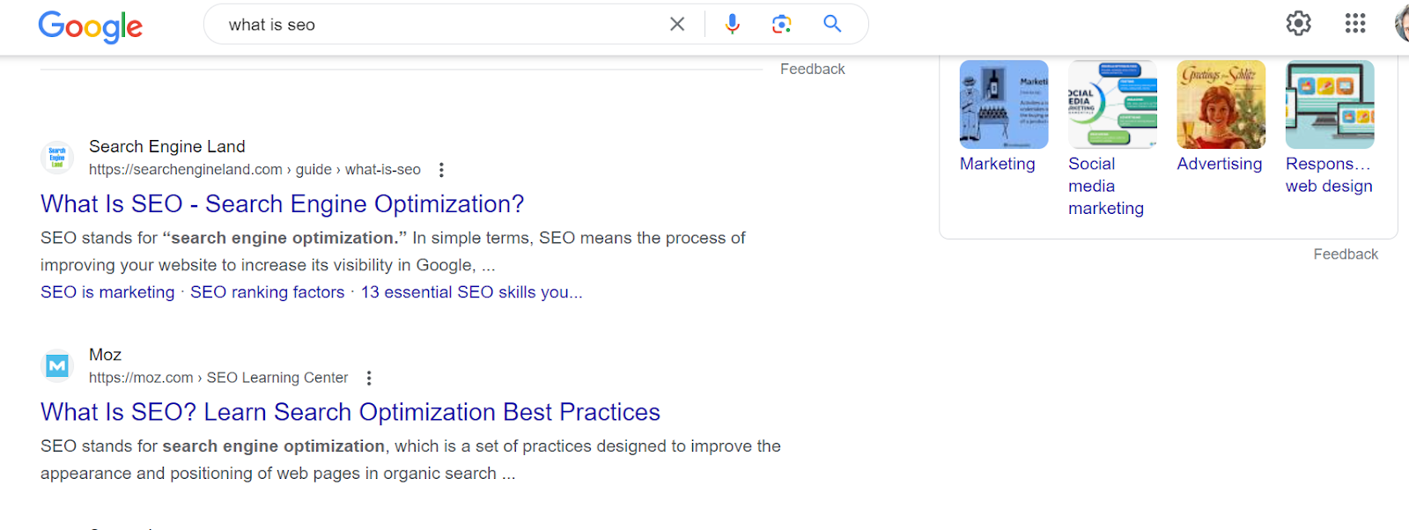
Task: Open Google Lens image search
Action: pos(781,25)
